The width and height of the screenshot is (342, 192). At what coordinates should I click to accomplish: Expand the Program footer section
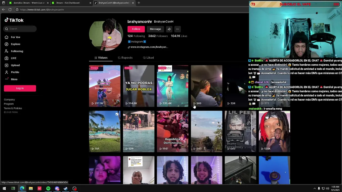tap(9, 104)
